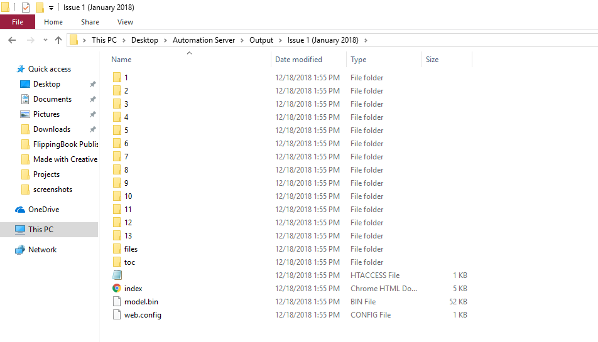Click the 52 KB size value
Screen dimensions: 598x342
tap(458, 302)
